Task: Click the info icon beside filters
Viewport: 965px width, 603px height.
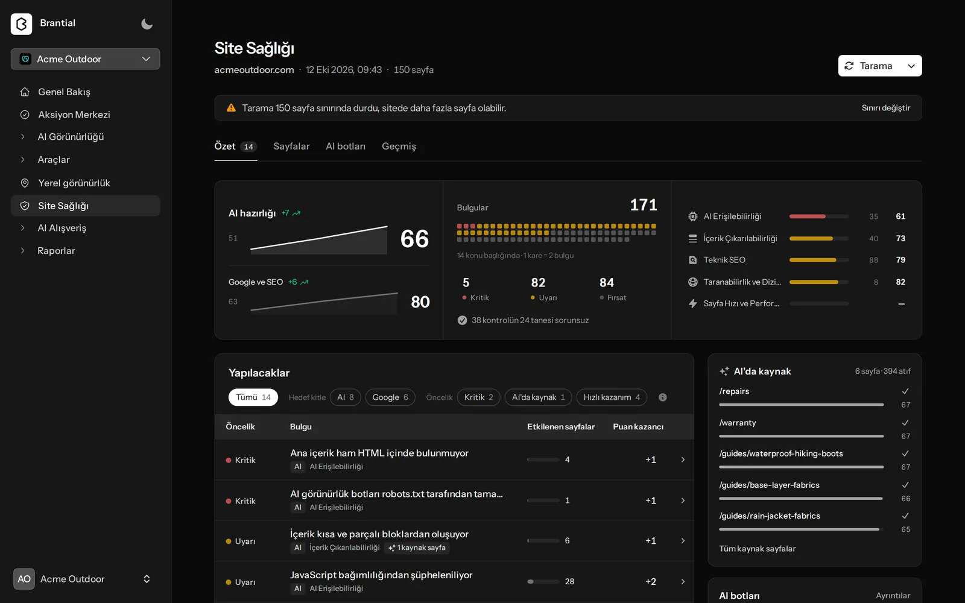Action: [x=663, y=397]
